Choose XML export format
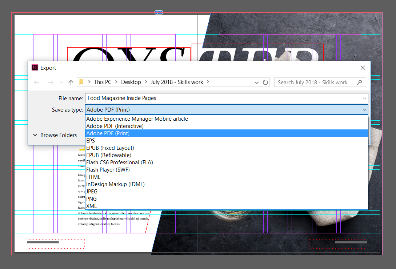Screen dimensions: 396x269 coord(227,206)
